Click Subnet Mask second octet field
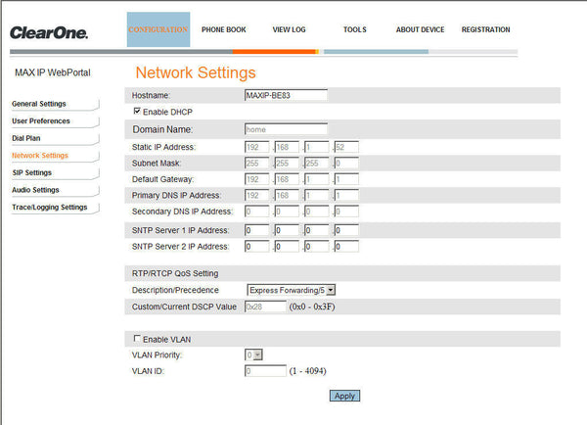This screenshot has height=425, width=587. 287,163
